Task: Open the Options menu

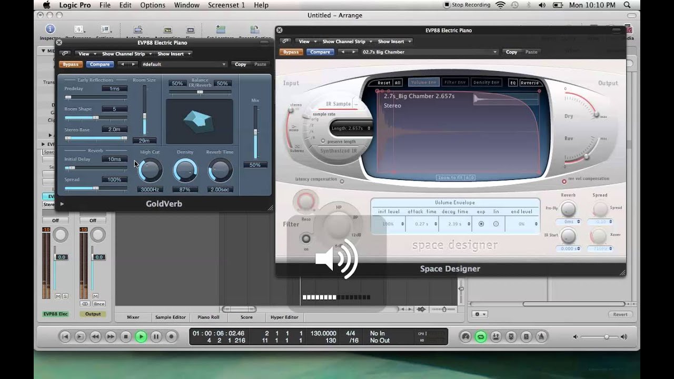Action: pyautogui.click(x=153, y=5)
